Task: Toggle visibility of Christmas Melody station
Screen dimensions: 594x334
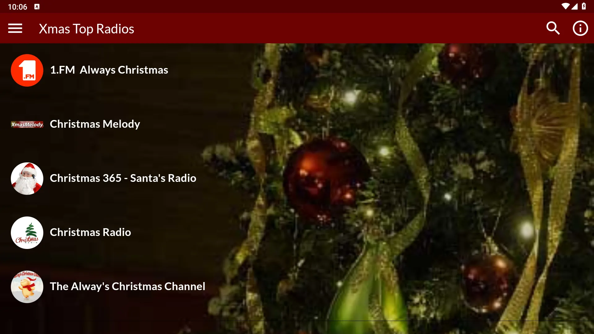Action: pos(27,124)
